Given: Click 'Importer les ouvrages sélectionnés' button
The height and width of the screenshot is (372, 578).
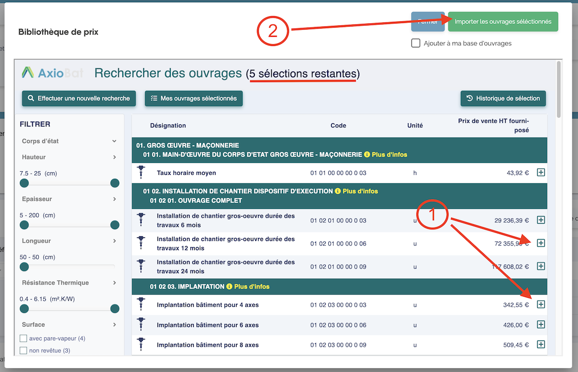Looking at the screenshot, I should point(503,22).
